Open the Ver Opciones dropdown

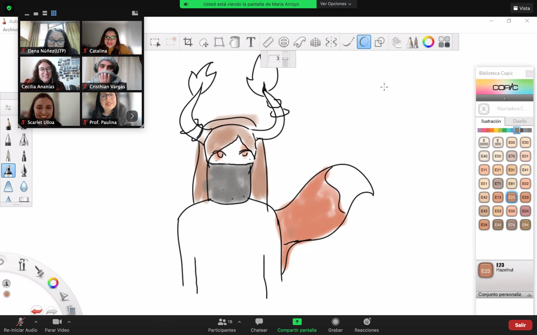coord(336,4)
